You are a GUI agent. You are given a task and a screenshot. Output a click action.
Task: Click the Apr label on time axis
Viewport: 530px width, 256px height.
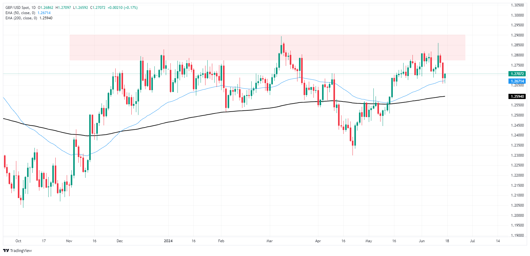point(318,241)
